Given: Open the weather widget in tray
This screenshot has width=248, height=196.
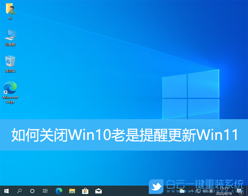Looking at the screenshot, I should [182, 191].
